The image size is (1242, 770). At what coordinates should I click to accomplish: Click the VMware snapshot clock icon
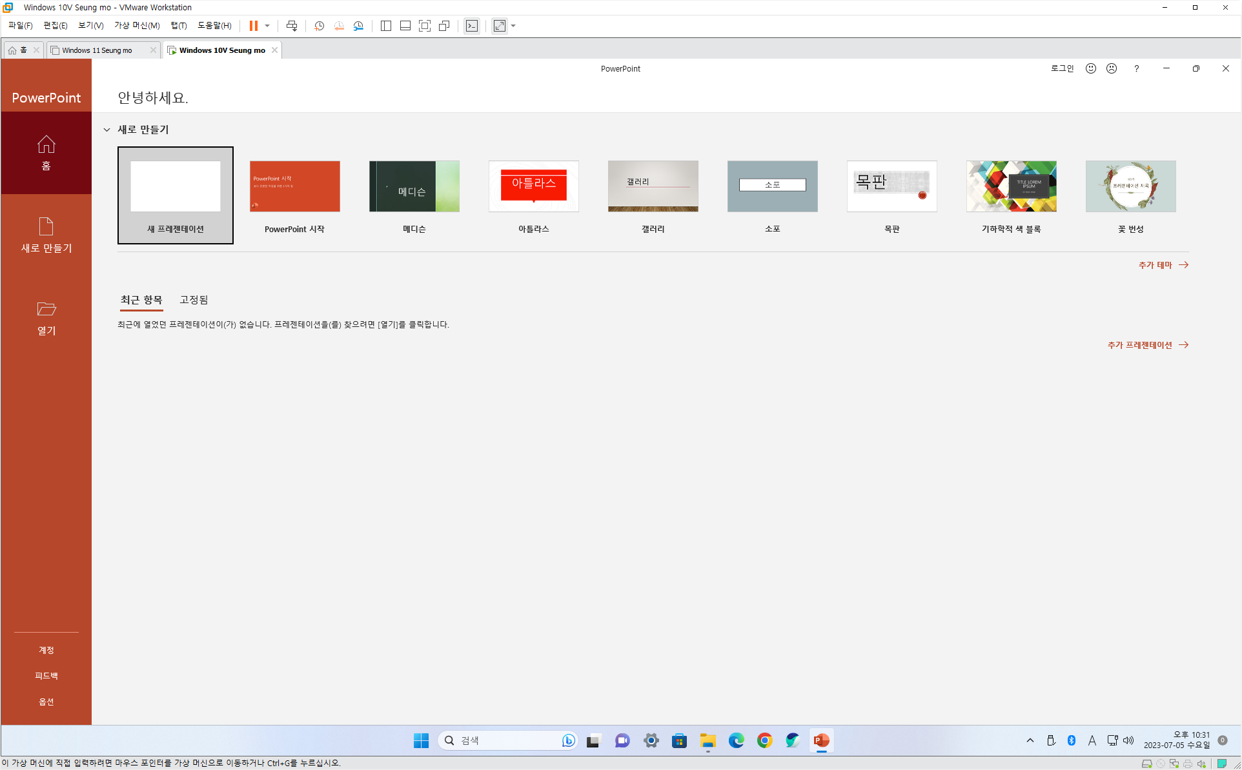coord(319,26)
